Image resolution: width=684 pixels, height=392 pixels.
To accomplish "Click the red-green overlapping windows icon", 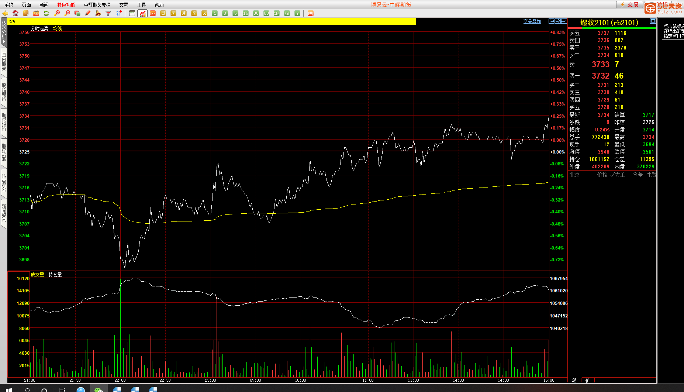I will pyautogui.click(x=77, y=13).
